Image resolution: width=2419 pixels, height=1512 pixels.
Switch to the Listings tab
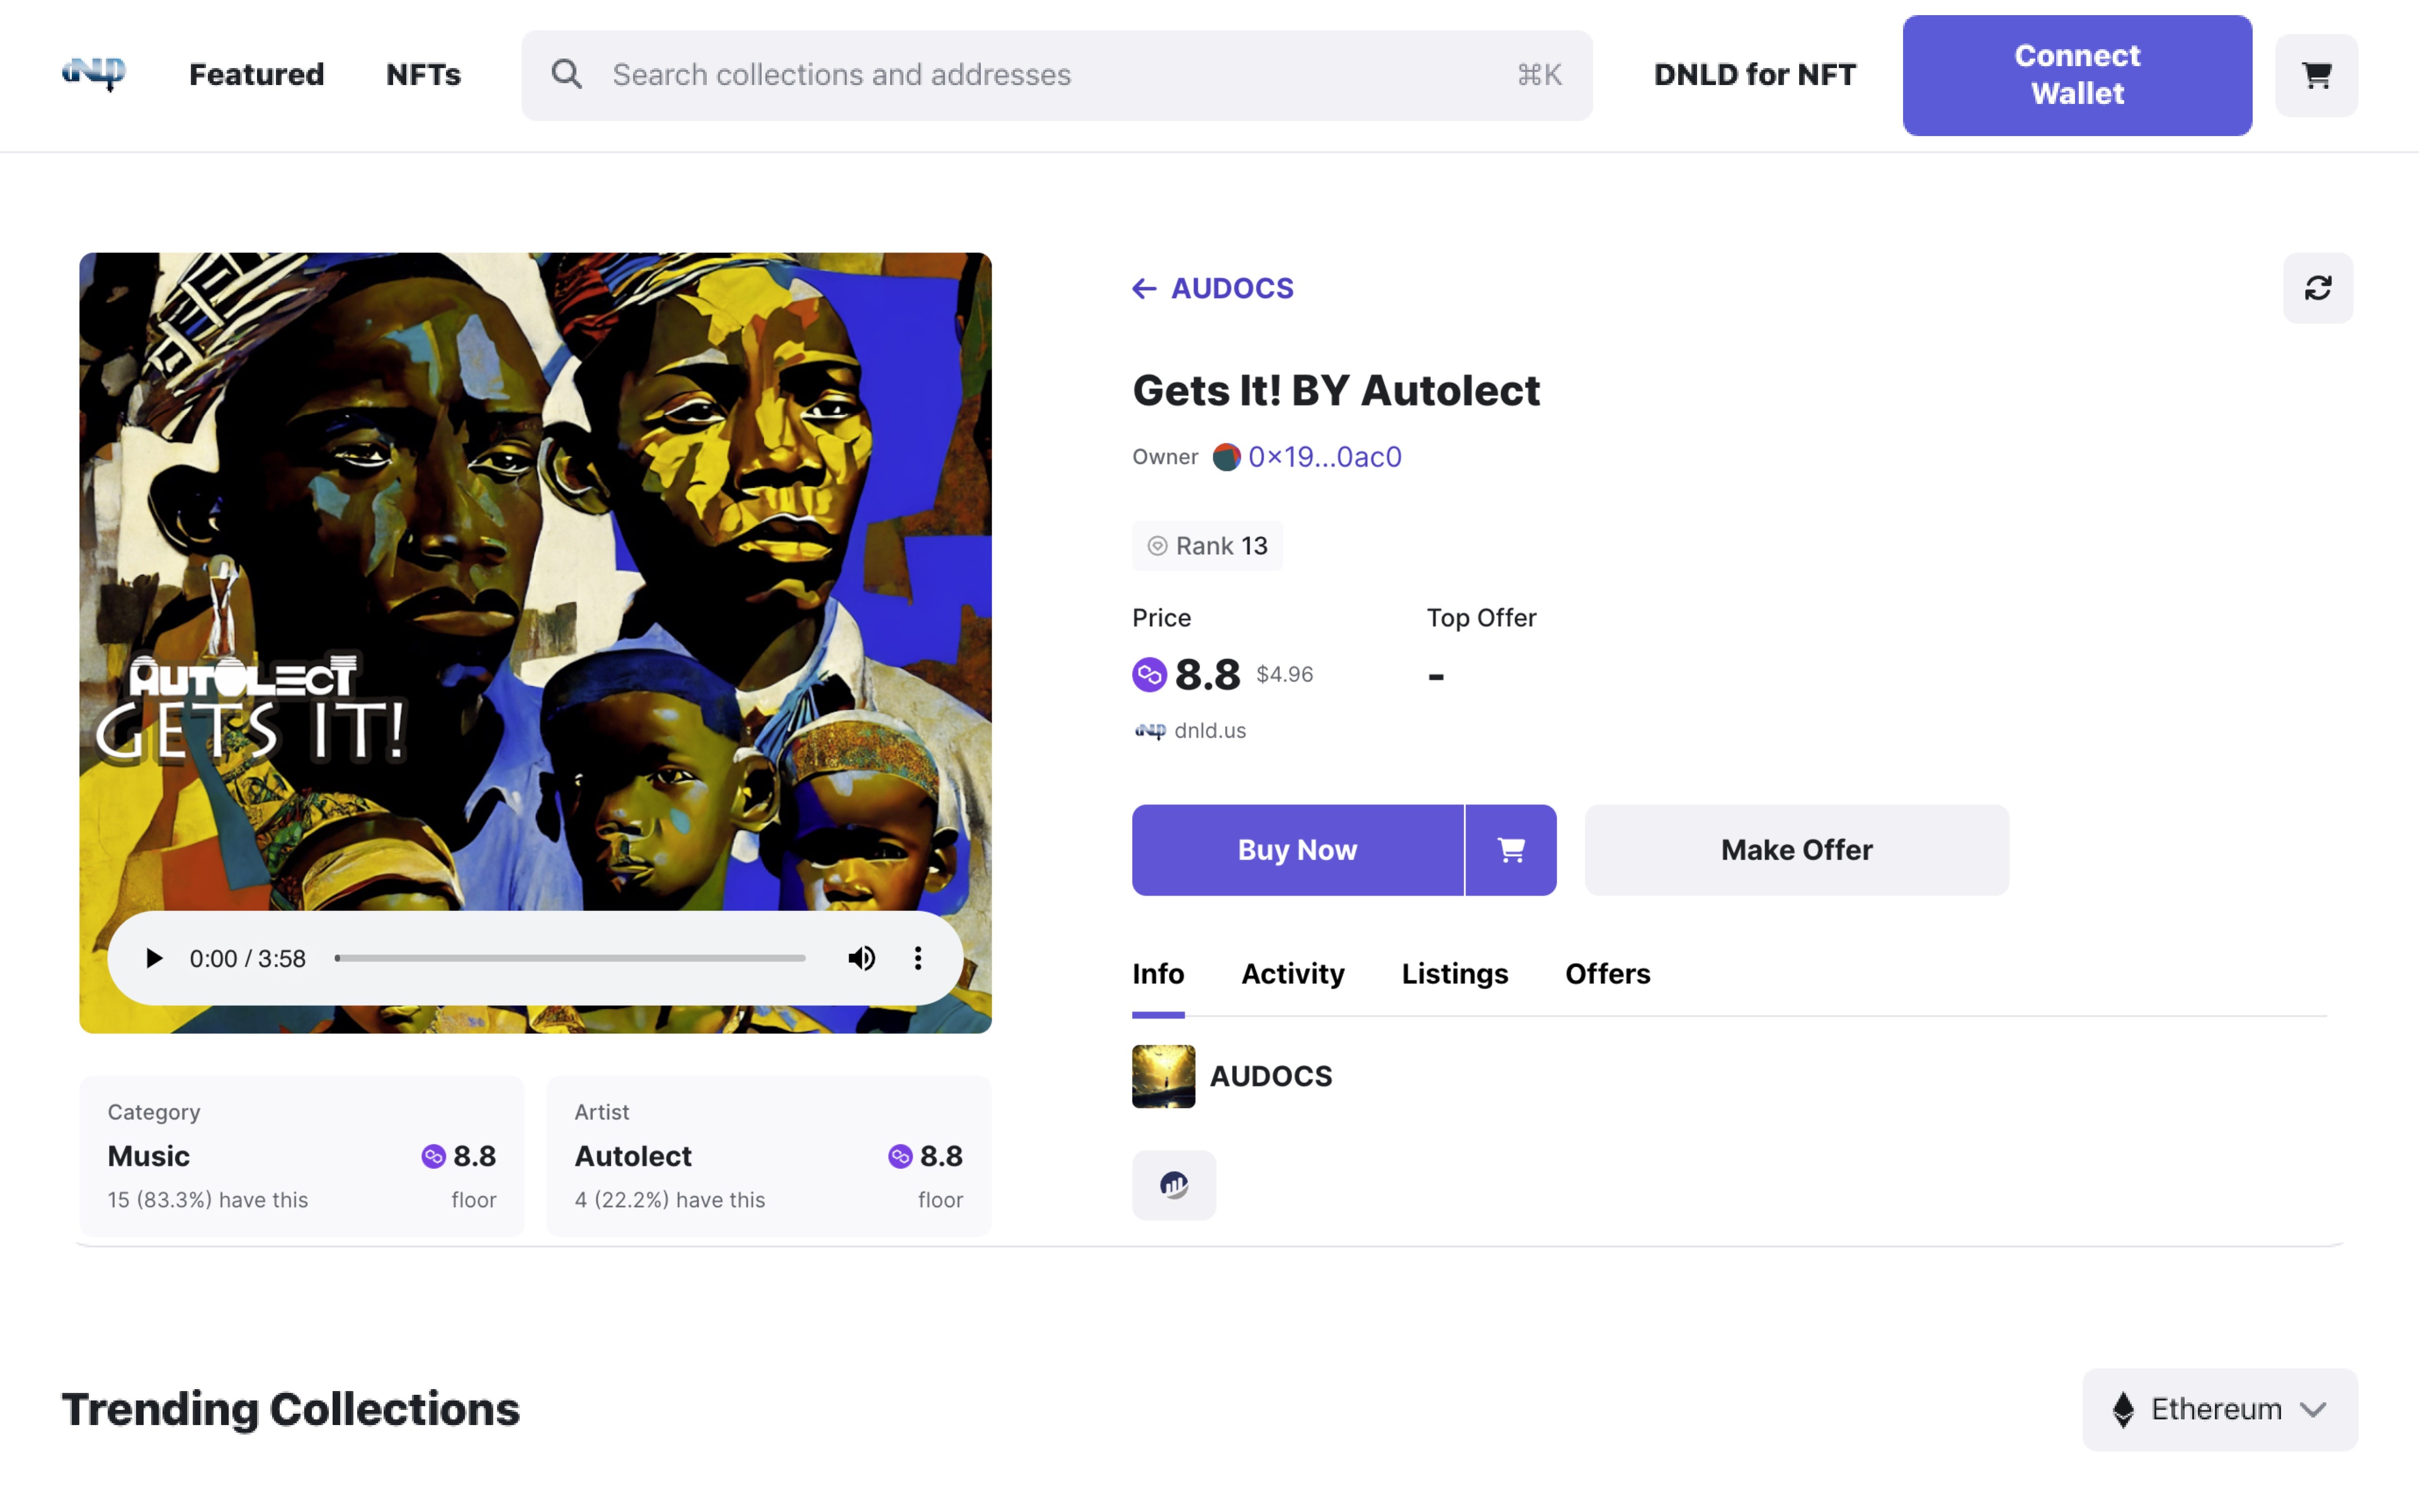pyautogui.click(x=1454, y=974)
